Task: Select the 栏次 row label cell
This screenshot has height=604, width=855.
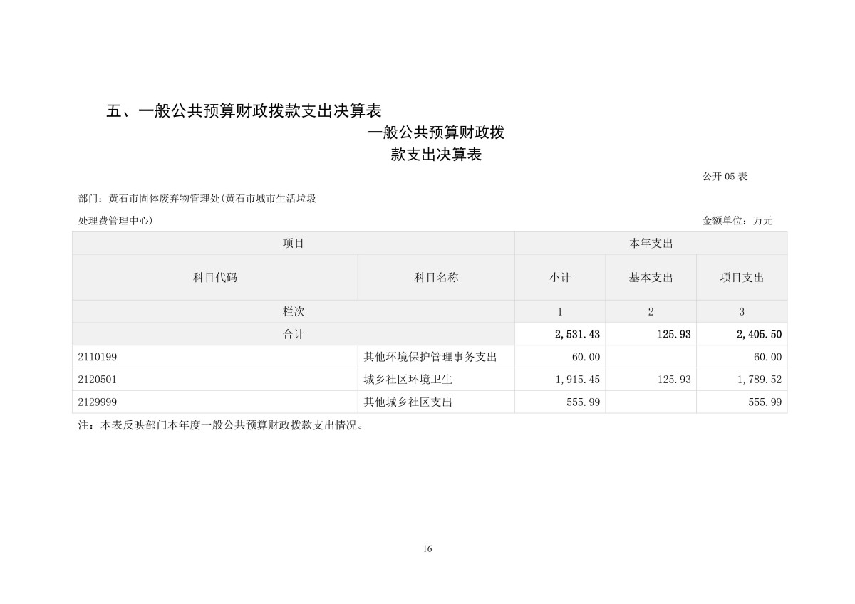Action: [x=293, y=311]
